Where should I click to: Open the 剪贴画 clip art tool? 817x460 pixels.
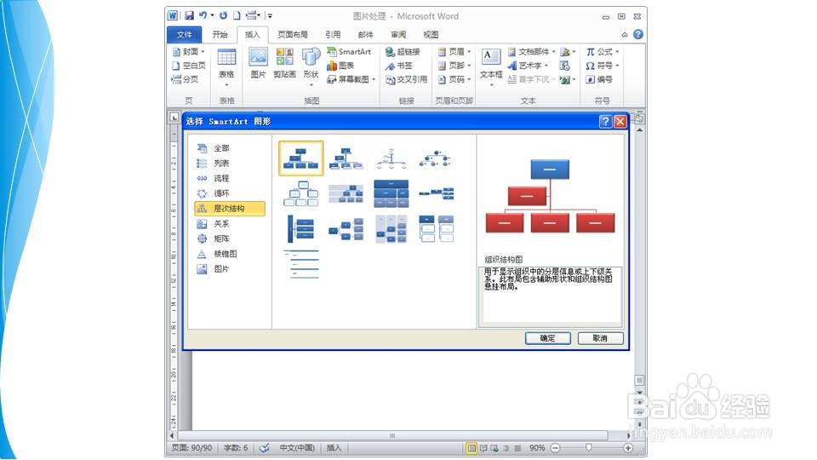(284, 62)
